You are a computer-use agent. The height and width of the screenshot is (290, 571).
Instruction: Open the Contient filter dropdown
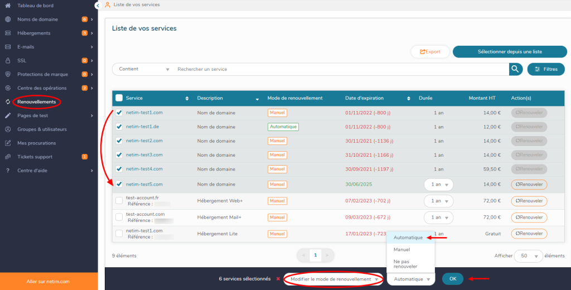pos(143,69)
